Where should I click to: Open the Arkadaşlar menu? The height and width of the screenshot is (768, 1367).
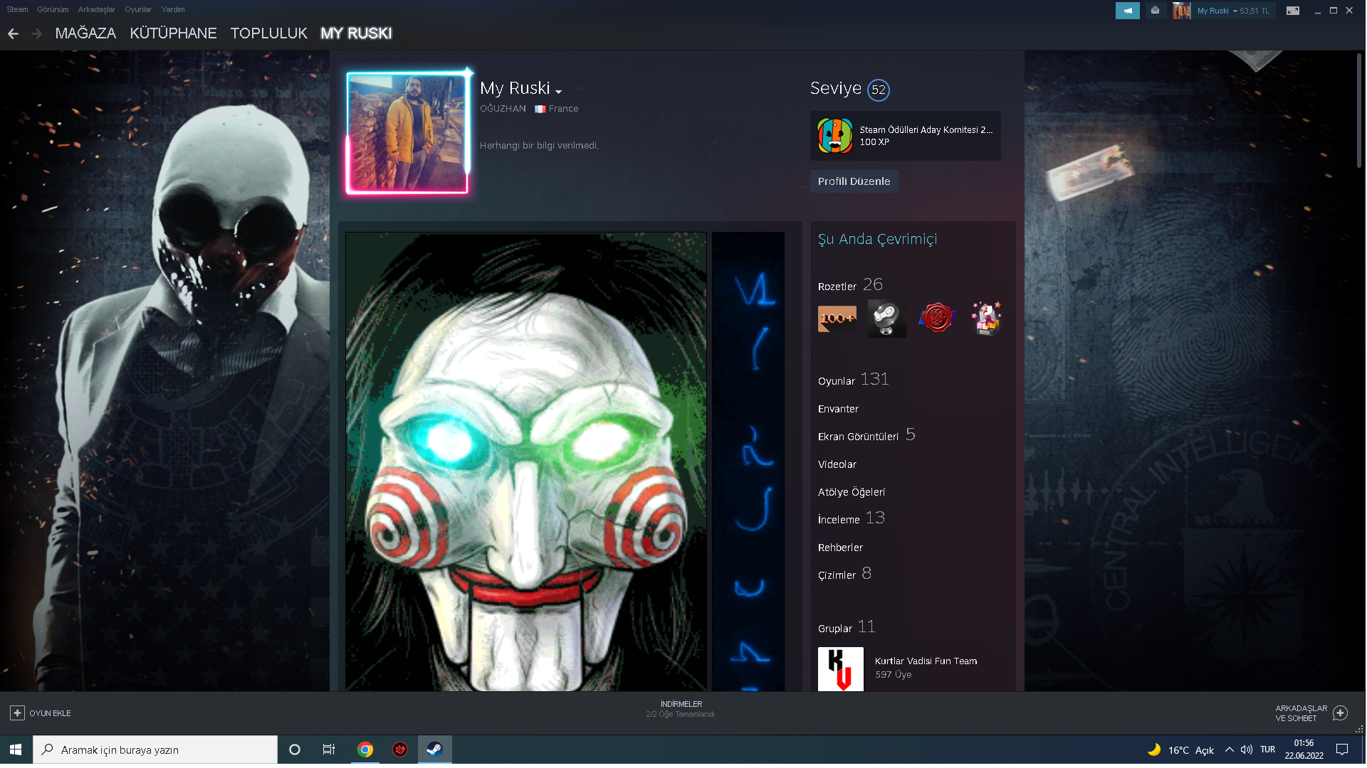click(x=96, y=9)
